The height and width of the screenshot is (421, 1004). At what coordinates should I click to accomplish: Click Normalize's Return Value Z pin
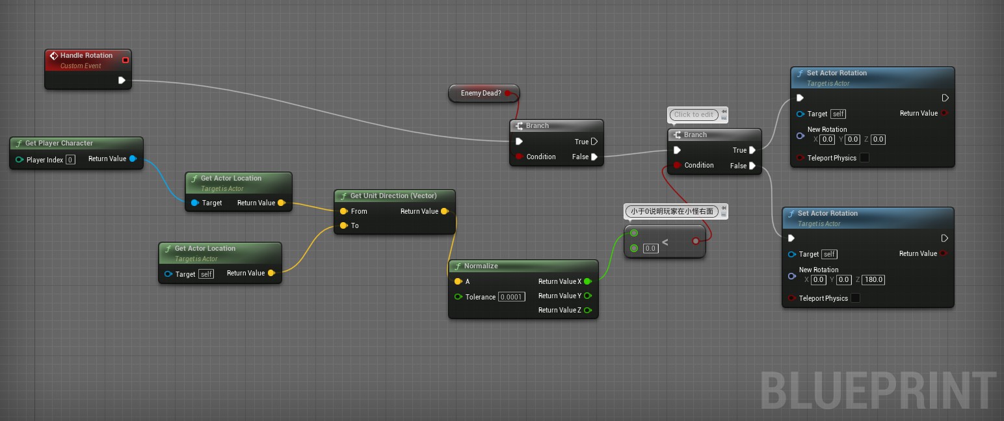(x=588, y=310)
